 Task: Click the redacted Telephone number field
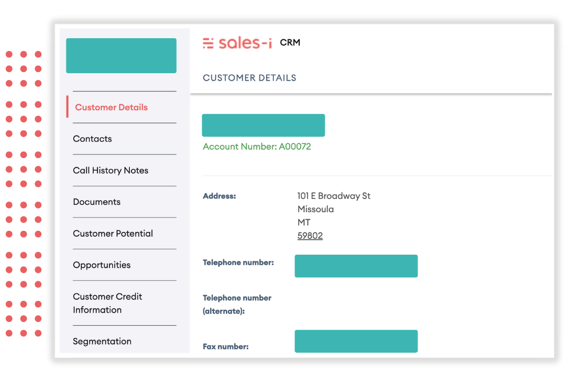pyautogui.click(x=356, y=266)
